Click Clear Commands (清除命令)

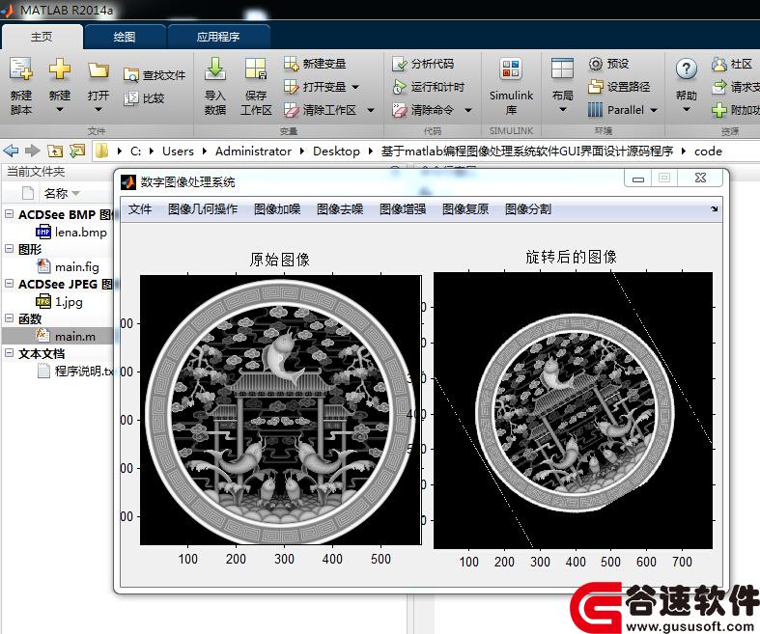pyautogui.click(x=423, y=110)
